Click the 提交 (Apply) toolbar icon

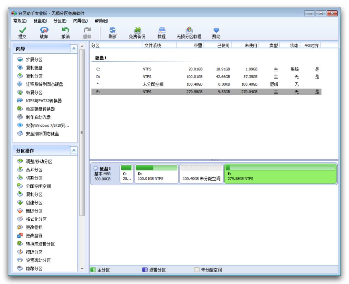coord(22,30)
